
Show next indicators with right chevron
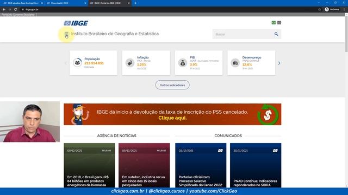[x=279, y=63]
